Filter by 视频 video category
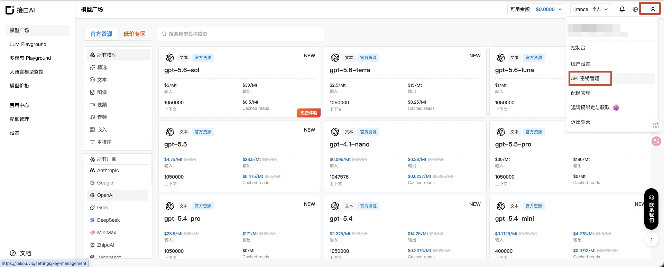 [x=118, y=105]
